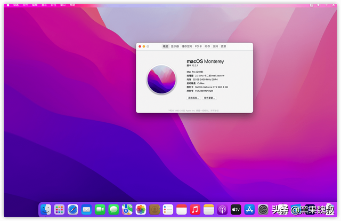The image size is (341, 221).
Task: Click the 系统报告 button
Action: coord(193,98)
